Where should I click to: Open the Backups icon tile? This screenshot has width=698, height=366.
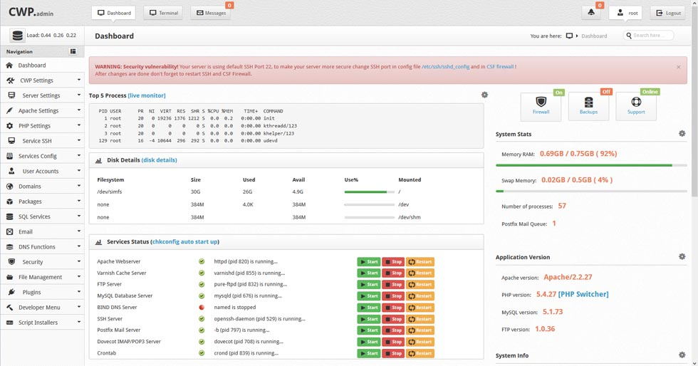[x=588, y=106]
